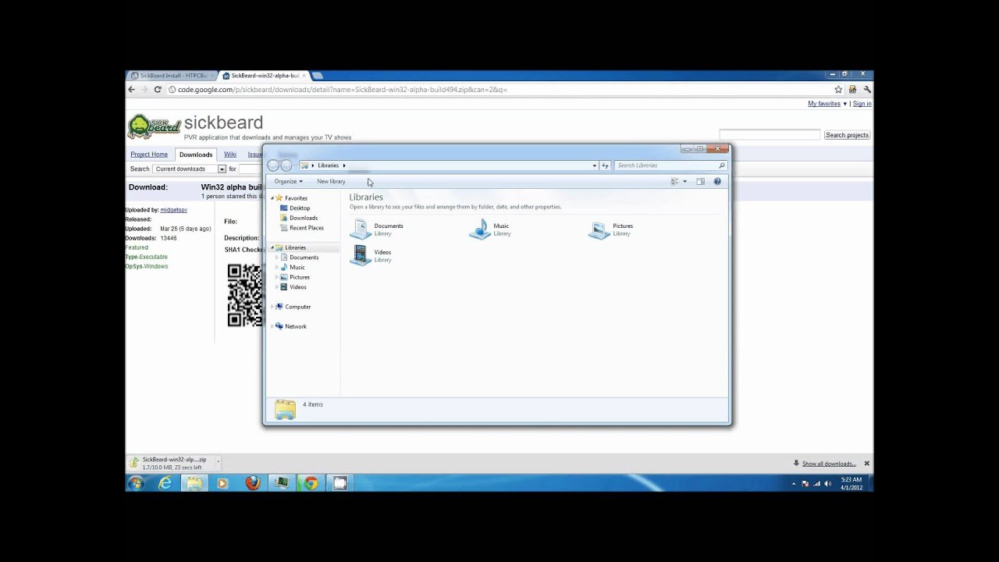Expand the Network node in navigation tree
Image resolution: width=999 pixels, height=562 pixels.
(272, 326)
